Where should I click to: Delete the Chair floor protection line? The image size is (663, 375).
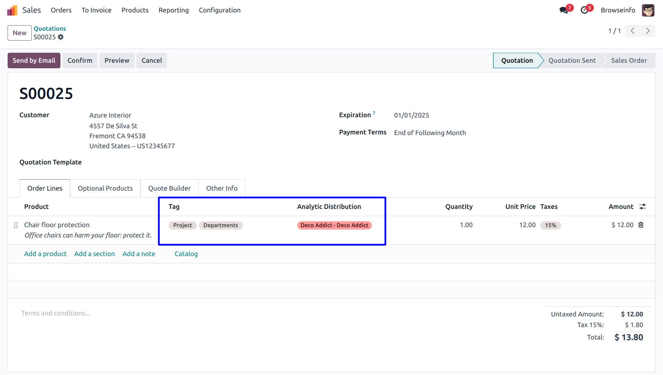click(641, 225)
